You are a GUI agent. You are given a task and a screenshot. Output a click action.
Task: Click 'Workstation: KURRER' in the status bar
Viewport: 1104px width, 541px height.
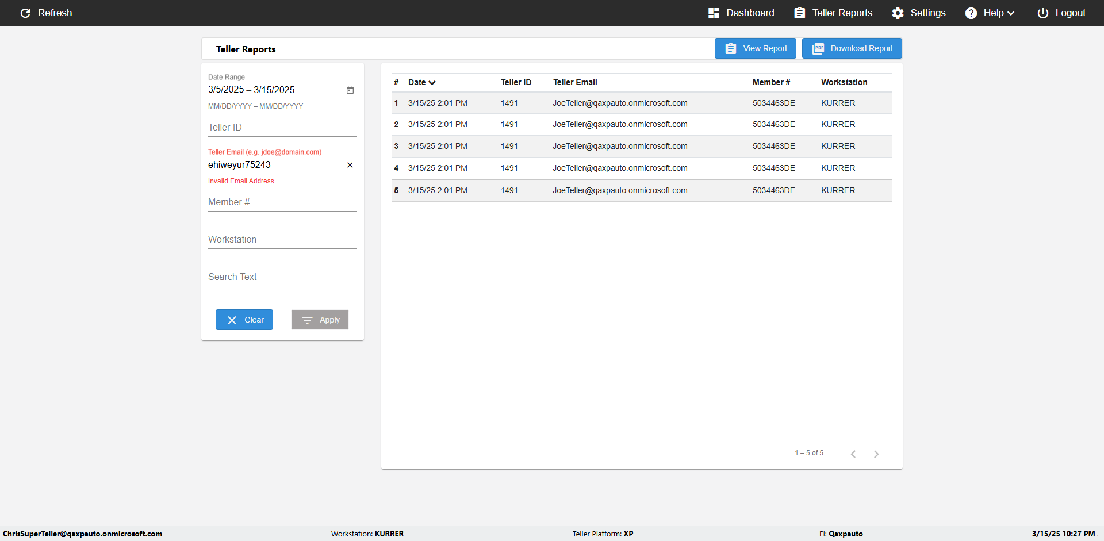pos(367,534)
